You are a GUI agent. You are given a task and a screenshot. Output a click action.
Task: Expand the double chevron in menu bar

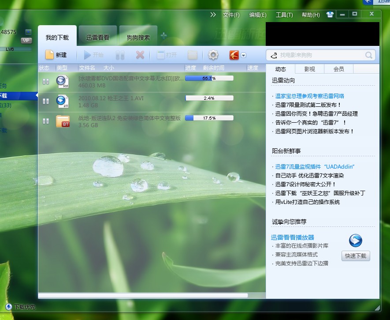pyautogui.click(x=213, y=15)
